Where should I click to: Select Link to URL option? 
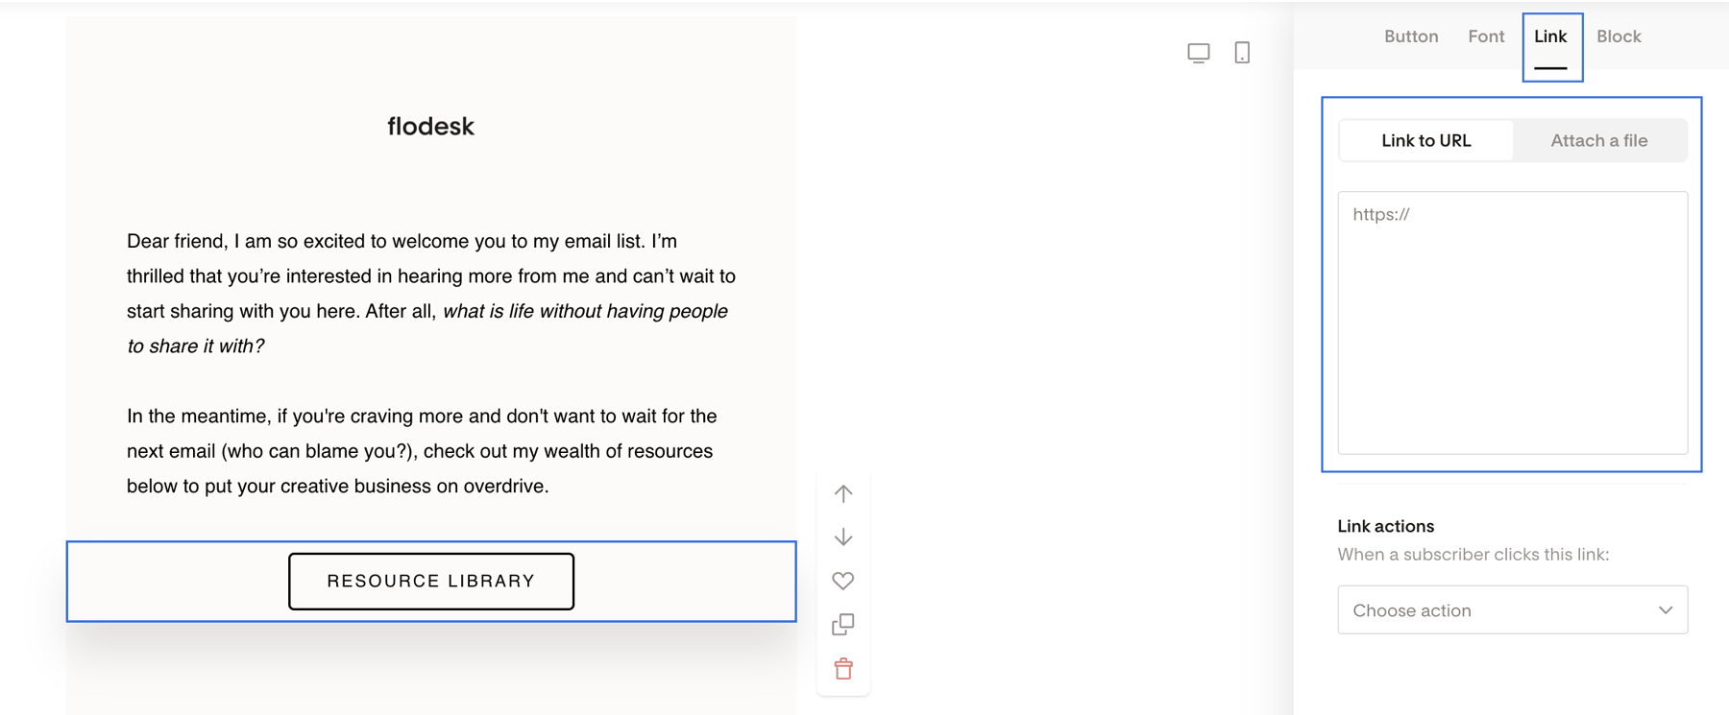click(x=1425, y=140)
